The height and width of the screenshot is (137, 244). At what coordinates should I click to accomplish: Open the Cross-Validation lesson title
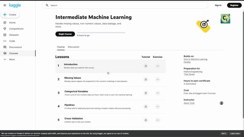(x=74, y=118)
